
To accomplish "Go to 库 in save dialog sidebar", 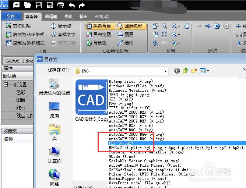I will 54,133.
